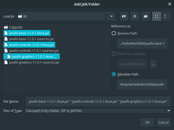This screenshot has height=130, width=174.
Task: Expand the Files of Type dropdown
Action: (168, 111)
